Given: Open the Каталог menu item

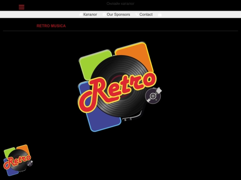Looking at the screenshot, I should tap(90, 14).
